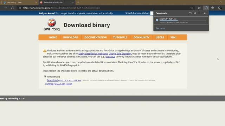Screen dimensions: 225x126
Task: Click See more in Downloads panel
Action: click(160, 28)
